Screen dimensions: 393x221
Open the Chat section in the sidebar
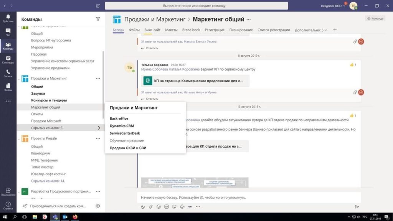tap(8, 32)
